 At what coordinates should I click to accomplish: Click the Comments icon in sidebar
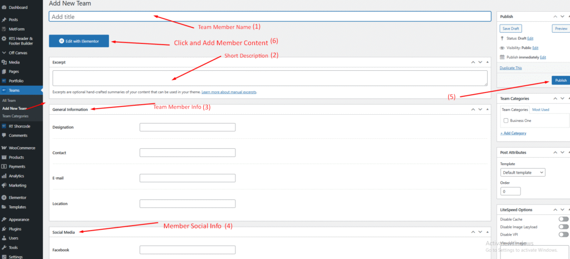[4, 135]
